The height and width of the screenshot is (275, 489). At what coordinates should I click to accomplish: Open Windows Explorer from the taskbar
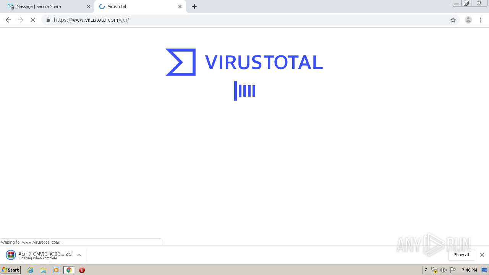pos(43,270)
